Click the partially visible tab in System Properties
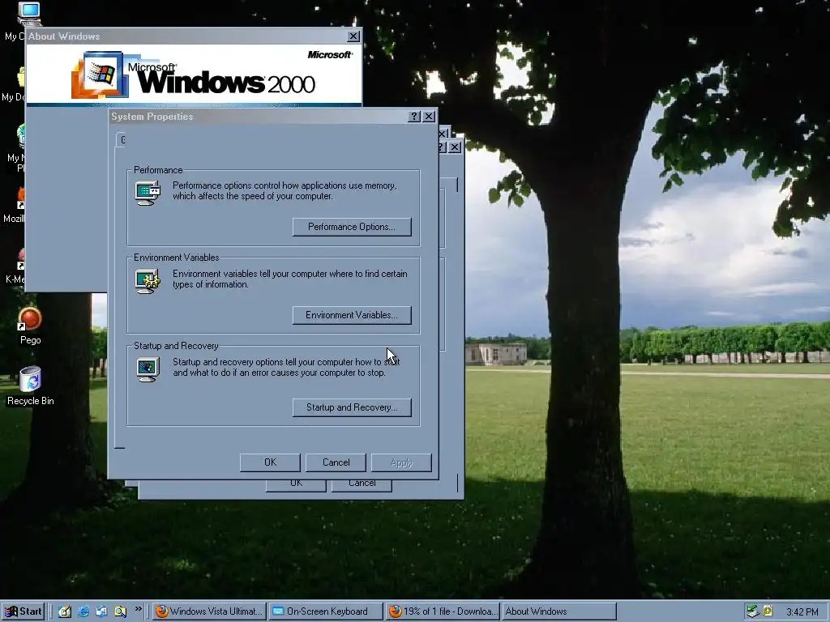The image size is (830, 622). click(x=122, y=139)
